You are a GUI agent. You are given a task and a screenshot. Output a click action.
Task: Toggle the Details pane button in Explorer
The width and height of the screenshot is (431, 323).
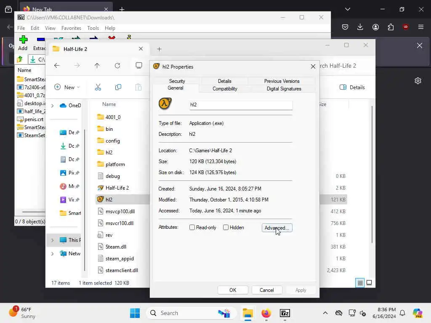(352, 87)
